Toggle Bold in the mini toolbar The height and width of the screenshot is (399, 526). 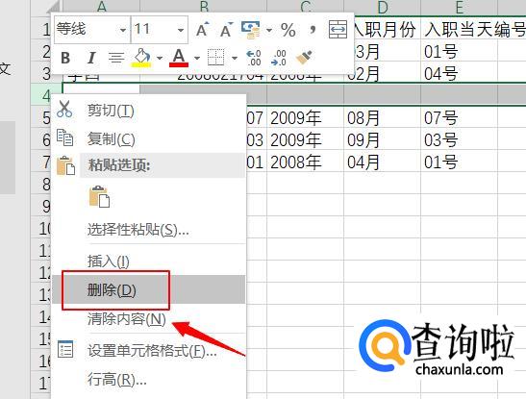coord(65,58)
